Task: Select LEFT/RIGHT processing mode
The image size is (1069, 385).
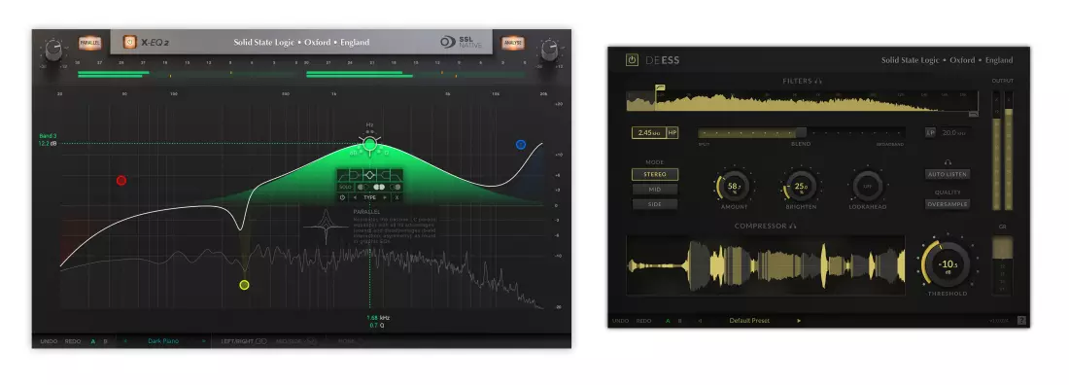Action: (x=244, y=340)
